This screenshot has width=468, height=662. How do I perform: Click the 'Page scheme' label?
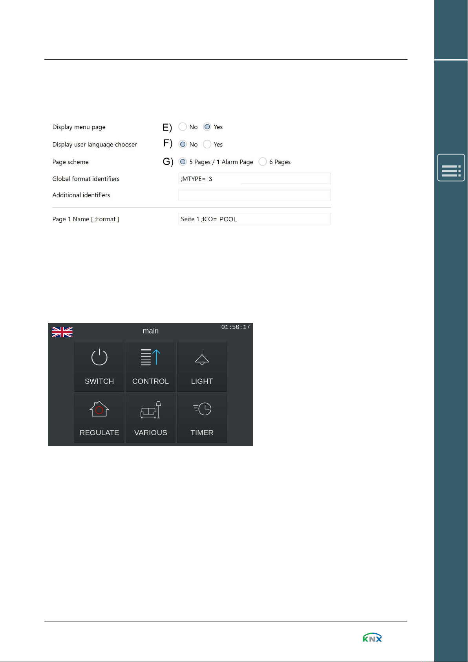coord(71,162)
